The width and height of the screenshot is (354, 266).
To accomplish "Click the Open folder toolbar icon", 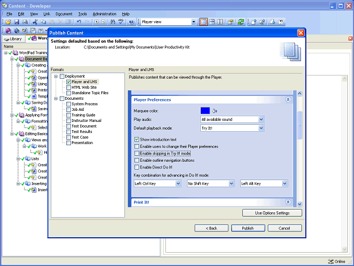I will point(8,22).
